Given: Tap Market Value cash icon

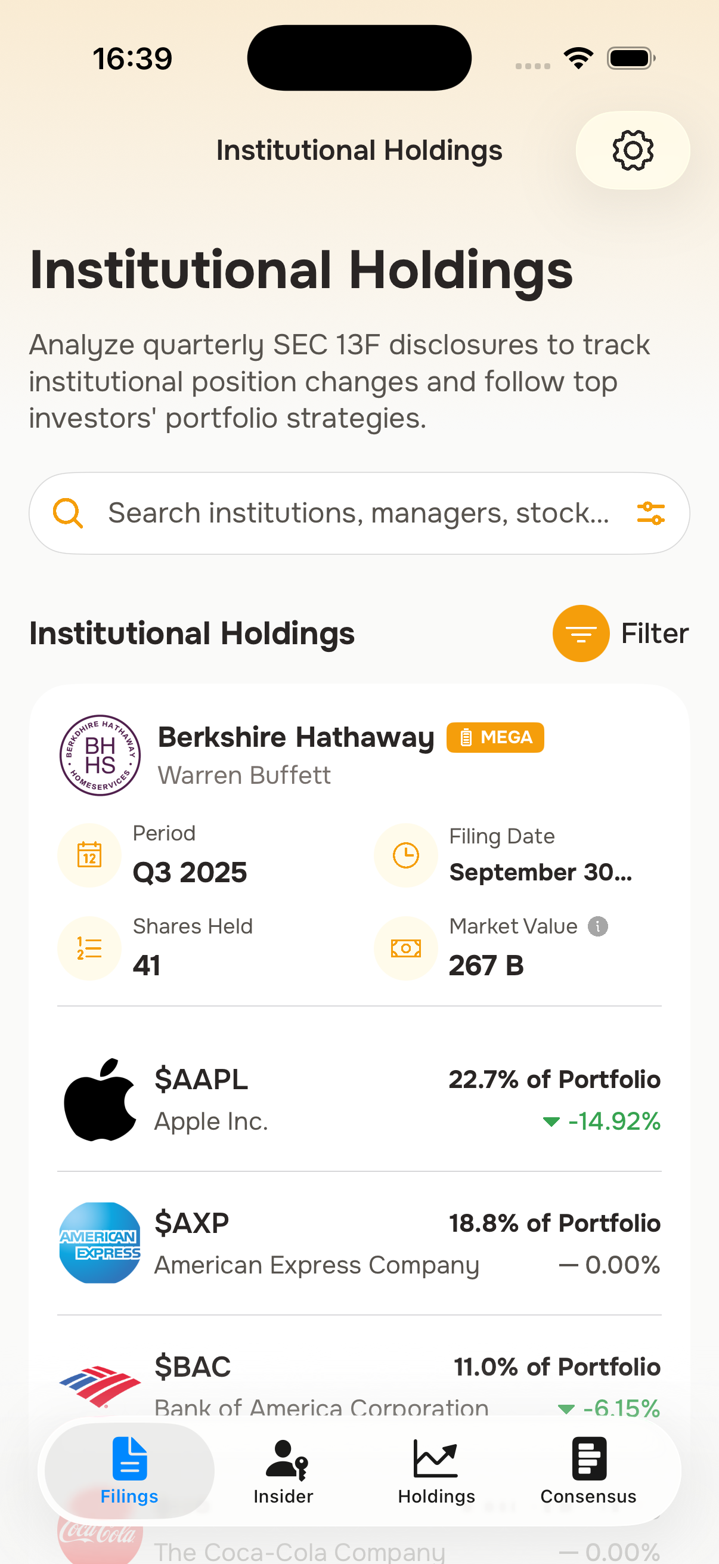Looking at the screenshot, I should 405,947.
